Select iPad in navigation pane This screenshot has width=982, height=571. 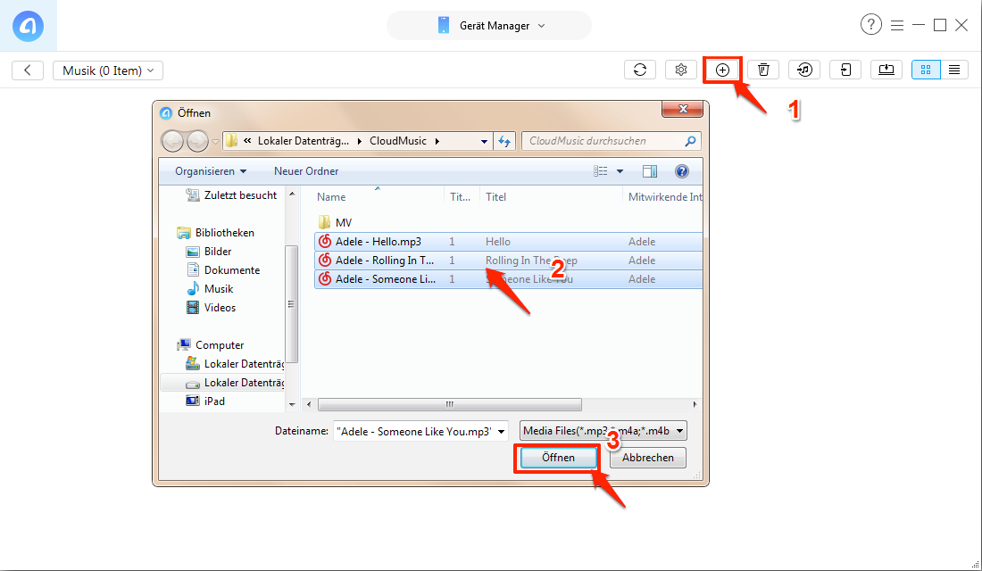point(205,401)
